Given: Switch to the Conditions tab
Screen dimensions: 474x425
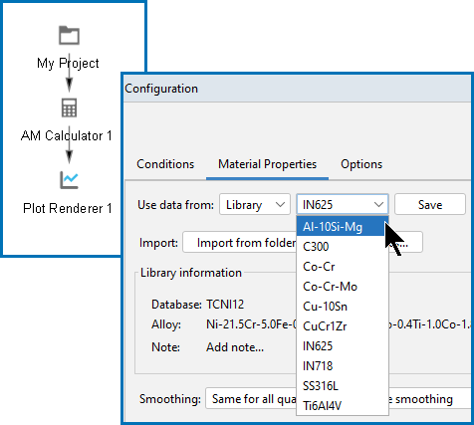Looking at the screenshot, I should pos(165,164).
